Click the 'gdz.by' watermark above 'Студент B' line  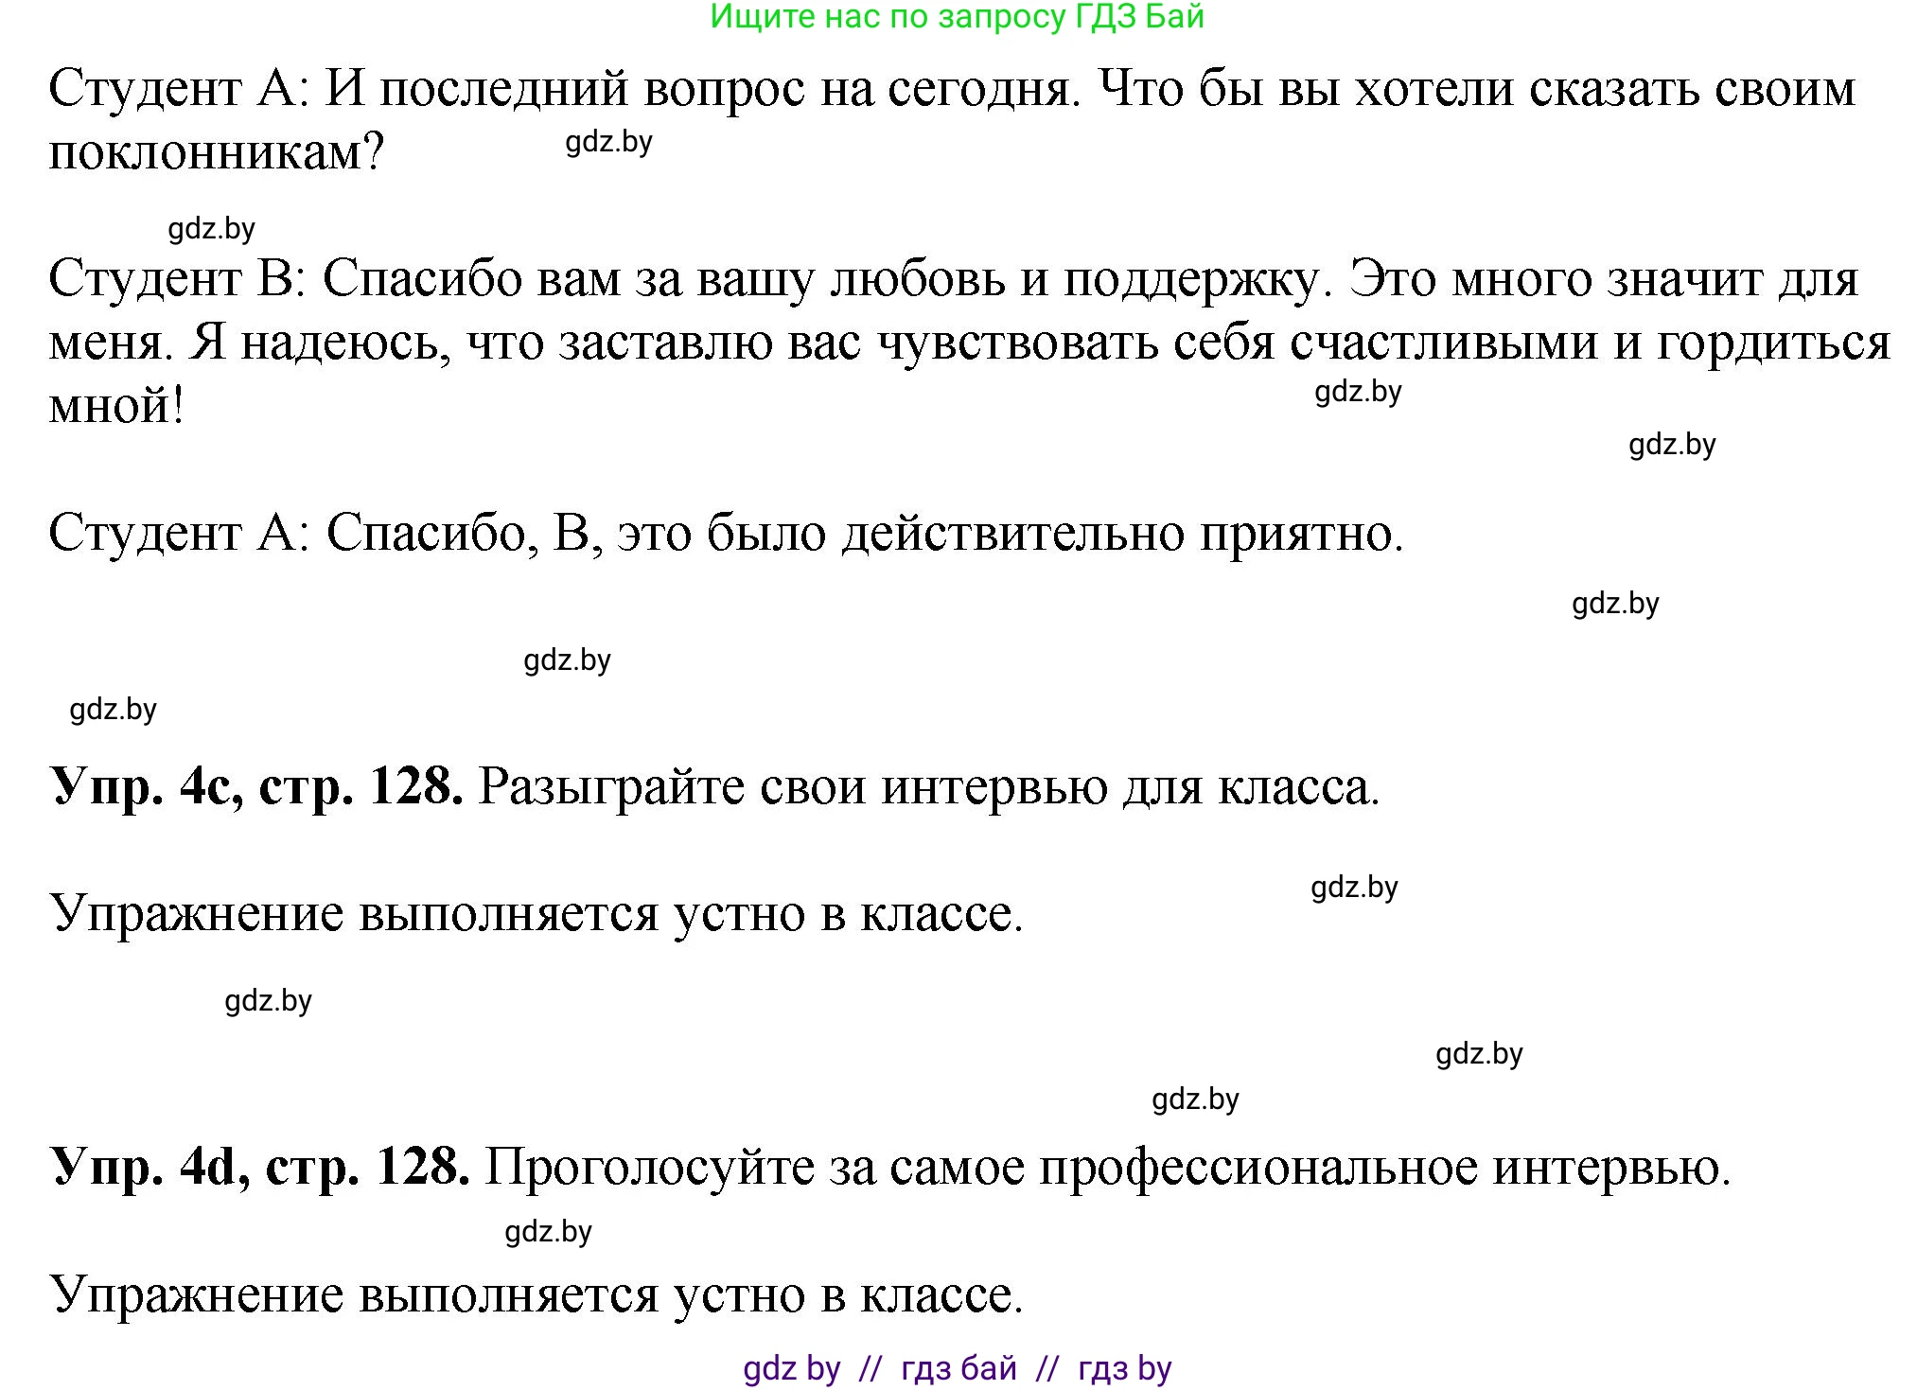pyautogui.click(x=210, y=226)
